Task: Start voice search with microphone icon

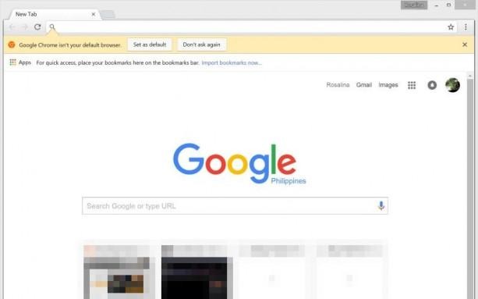Action: (381, 206)
